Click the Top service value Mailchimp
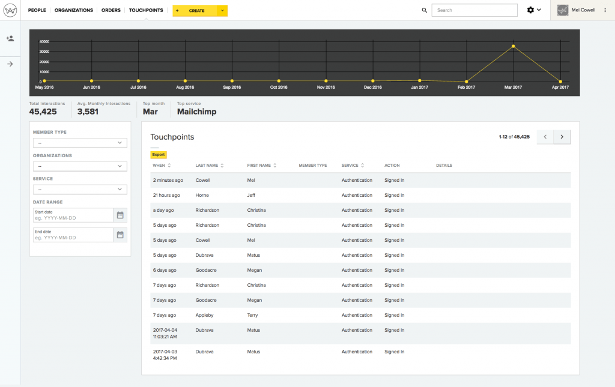 click(196, 112)
